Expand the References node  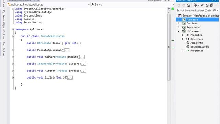[x=183, y=39]
